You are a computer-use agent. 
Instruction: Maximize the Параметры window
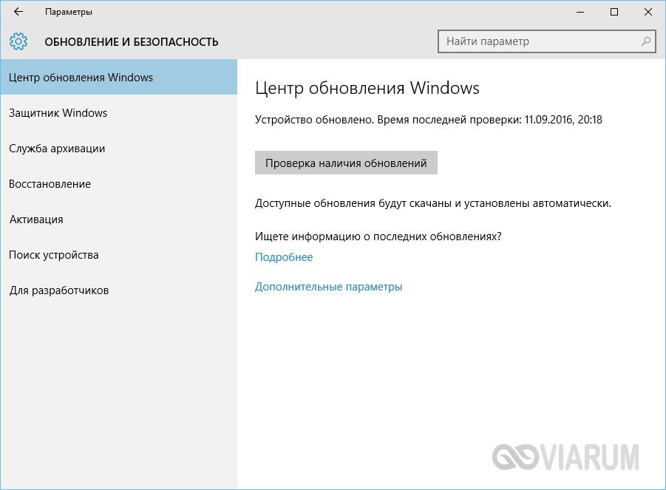(x=614, y=12)
